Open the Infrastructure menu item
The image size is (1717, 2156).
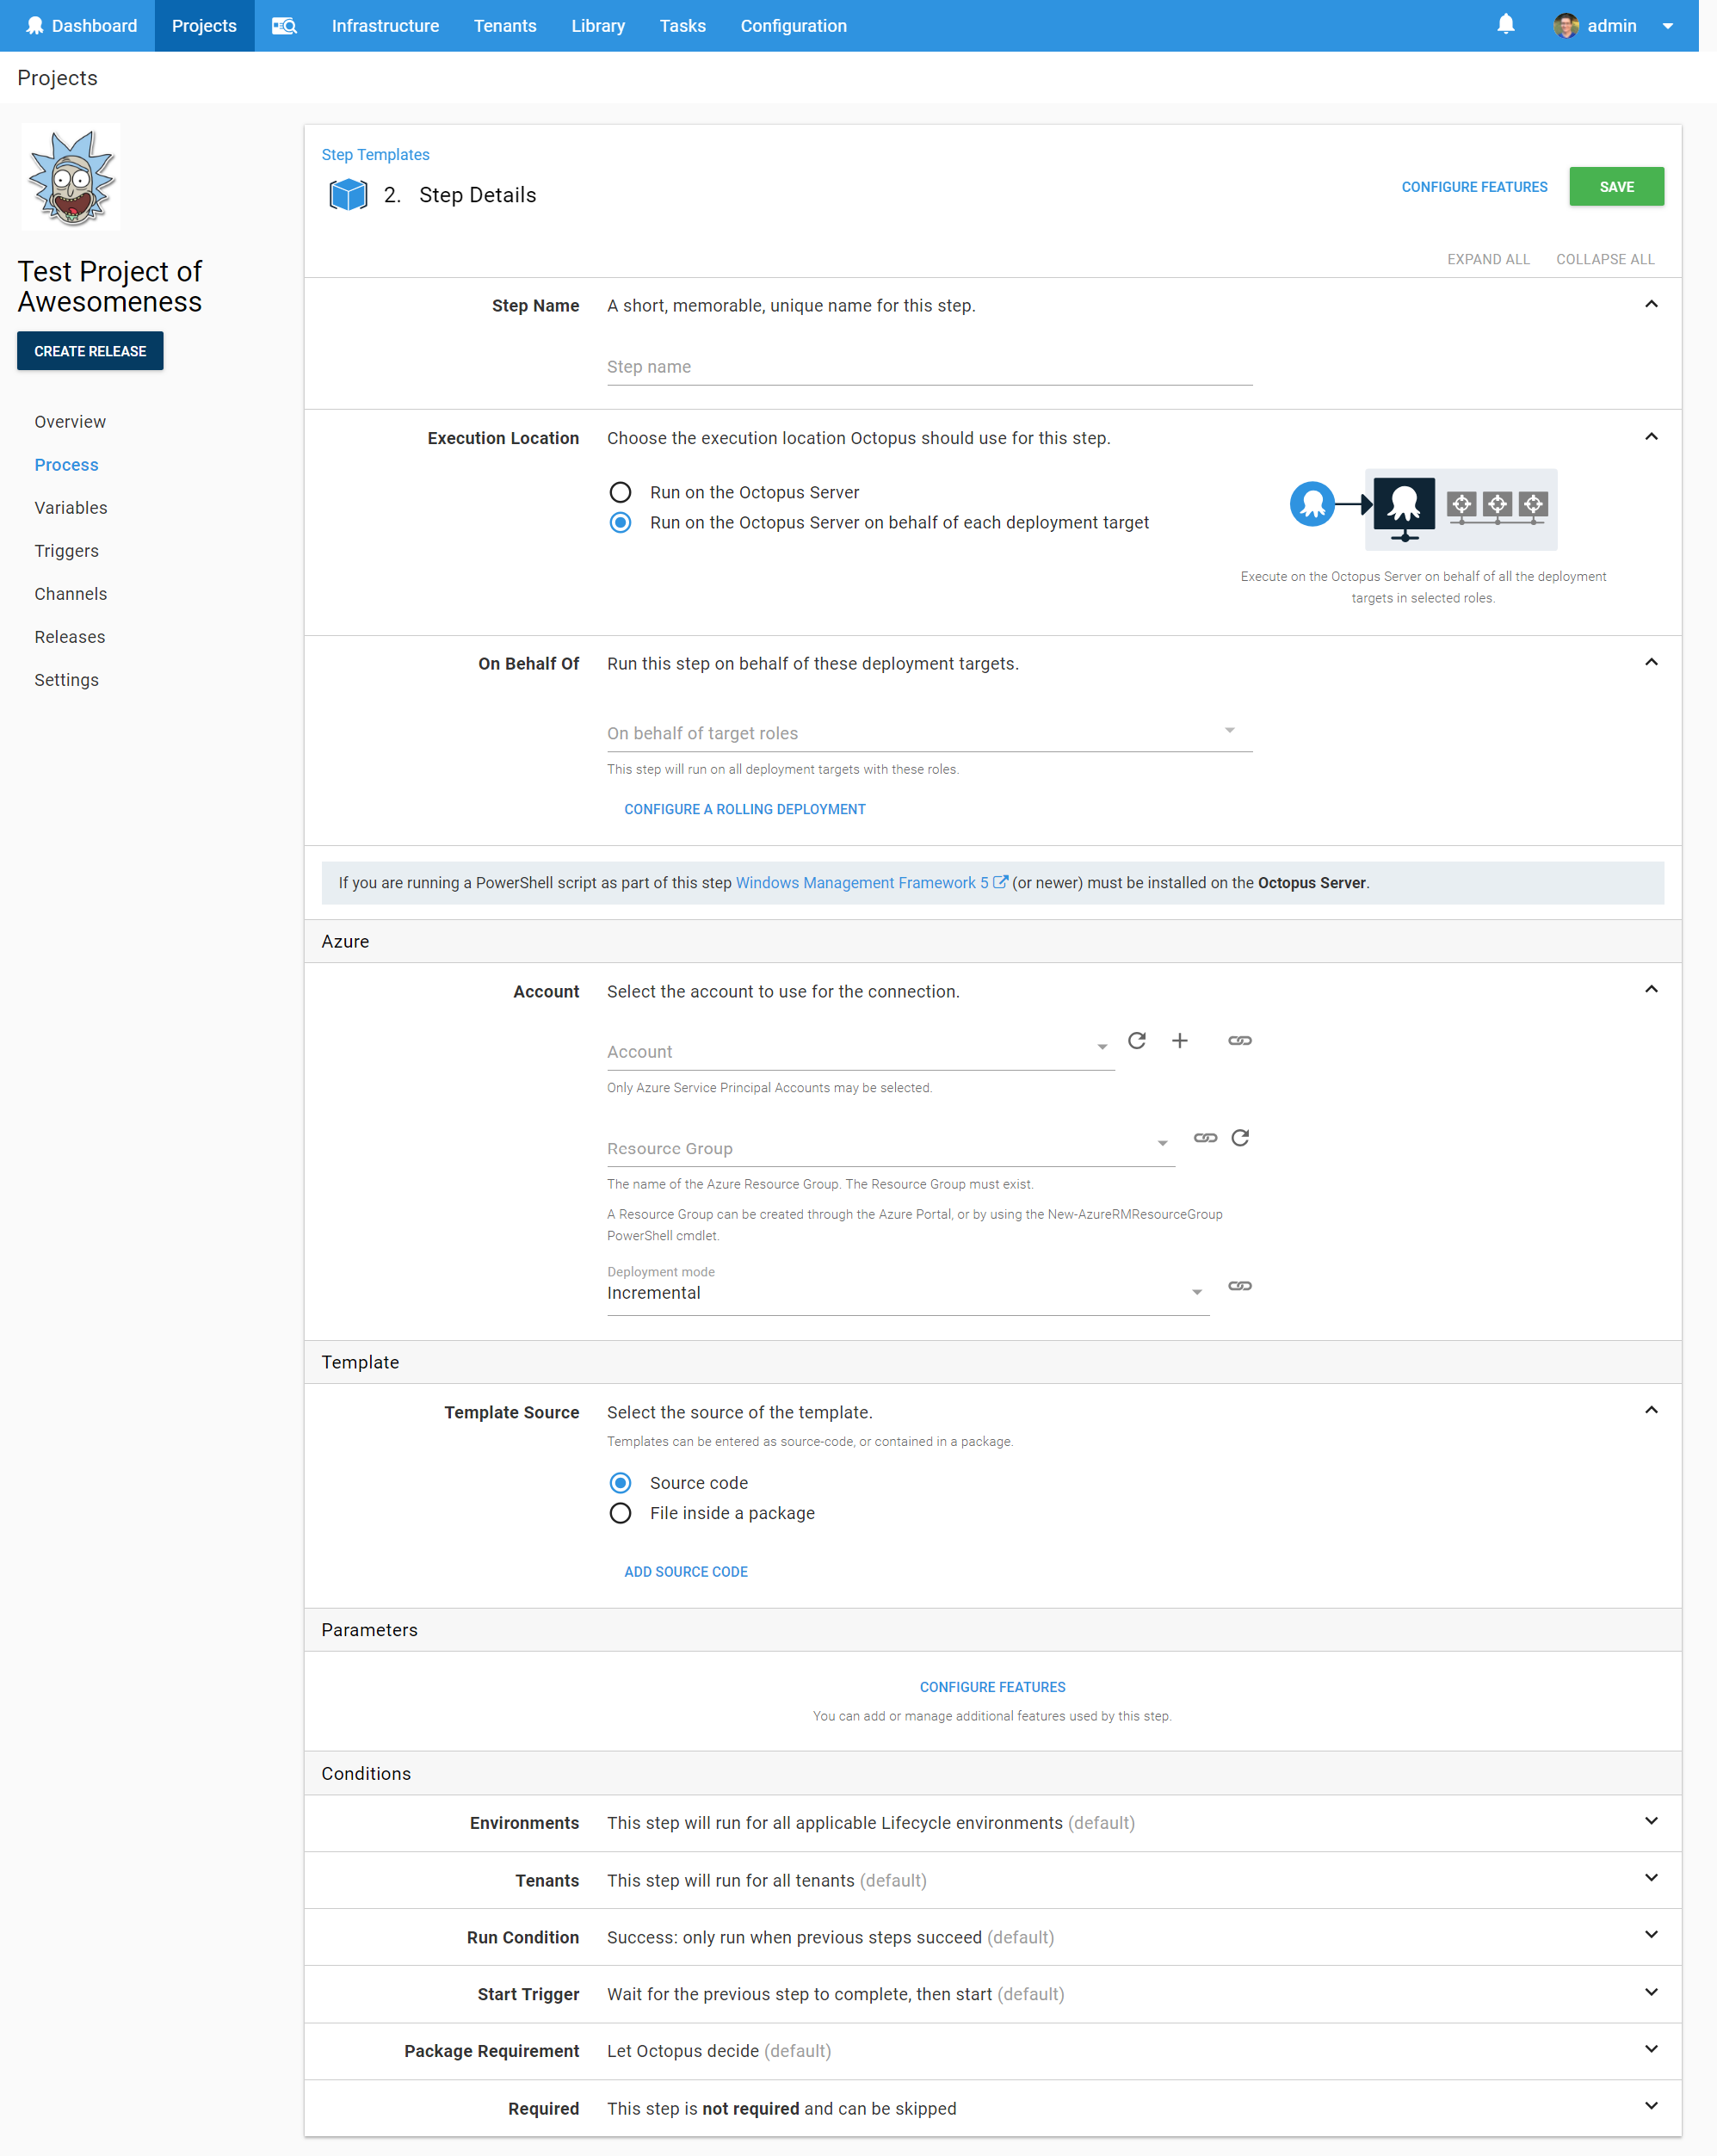385,25
